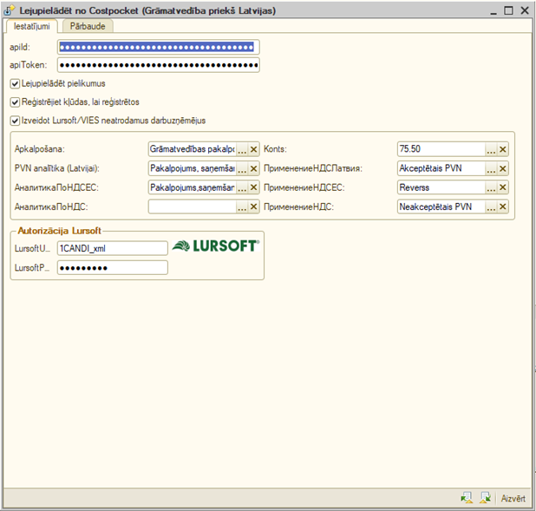Click the Neakceptētais PVN field text
The height and width of the screenshot is (511, 536).
(435, 207)
